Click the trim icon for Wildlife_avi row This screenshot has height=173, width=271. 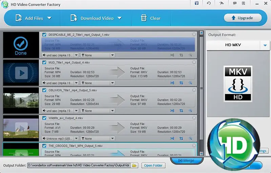coord(172,138)
